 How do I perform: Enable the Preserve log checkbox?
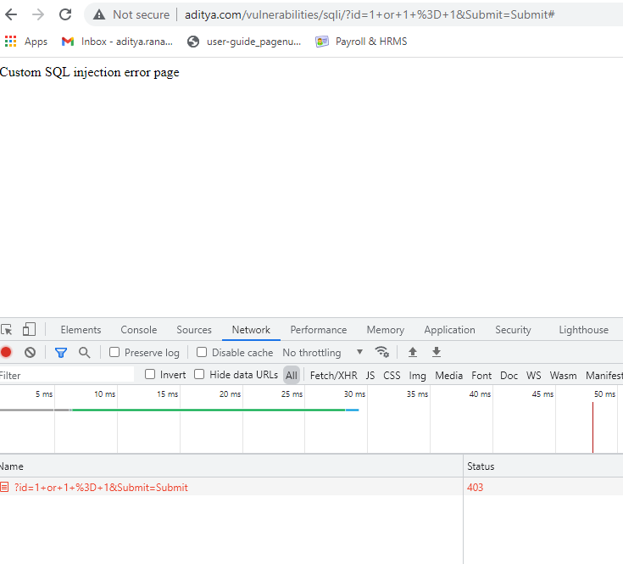tap(114, 352)
